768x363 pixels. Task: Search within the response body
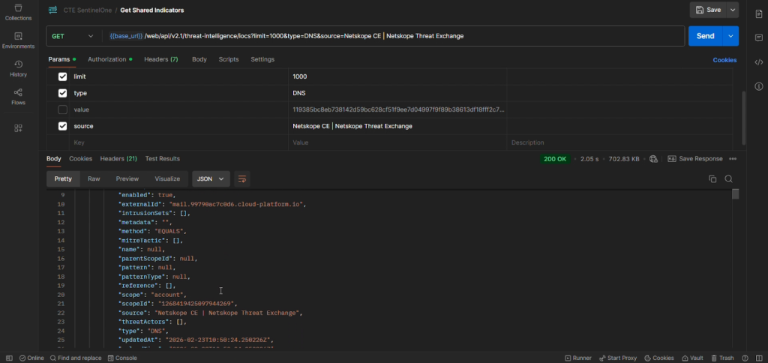[728, 178]
